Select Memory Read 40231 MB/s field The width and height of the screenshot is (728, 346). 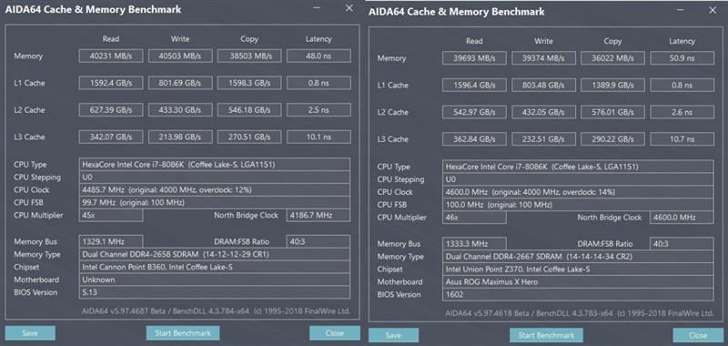[111, 56]
